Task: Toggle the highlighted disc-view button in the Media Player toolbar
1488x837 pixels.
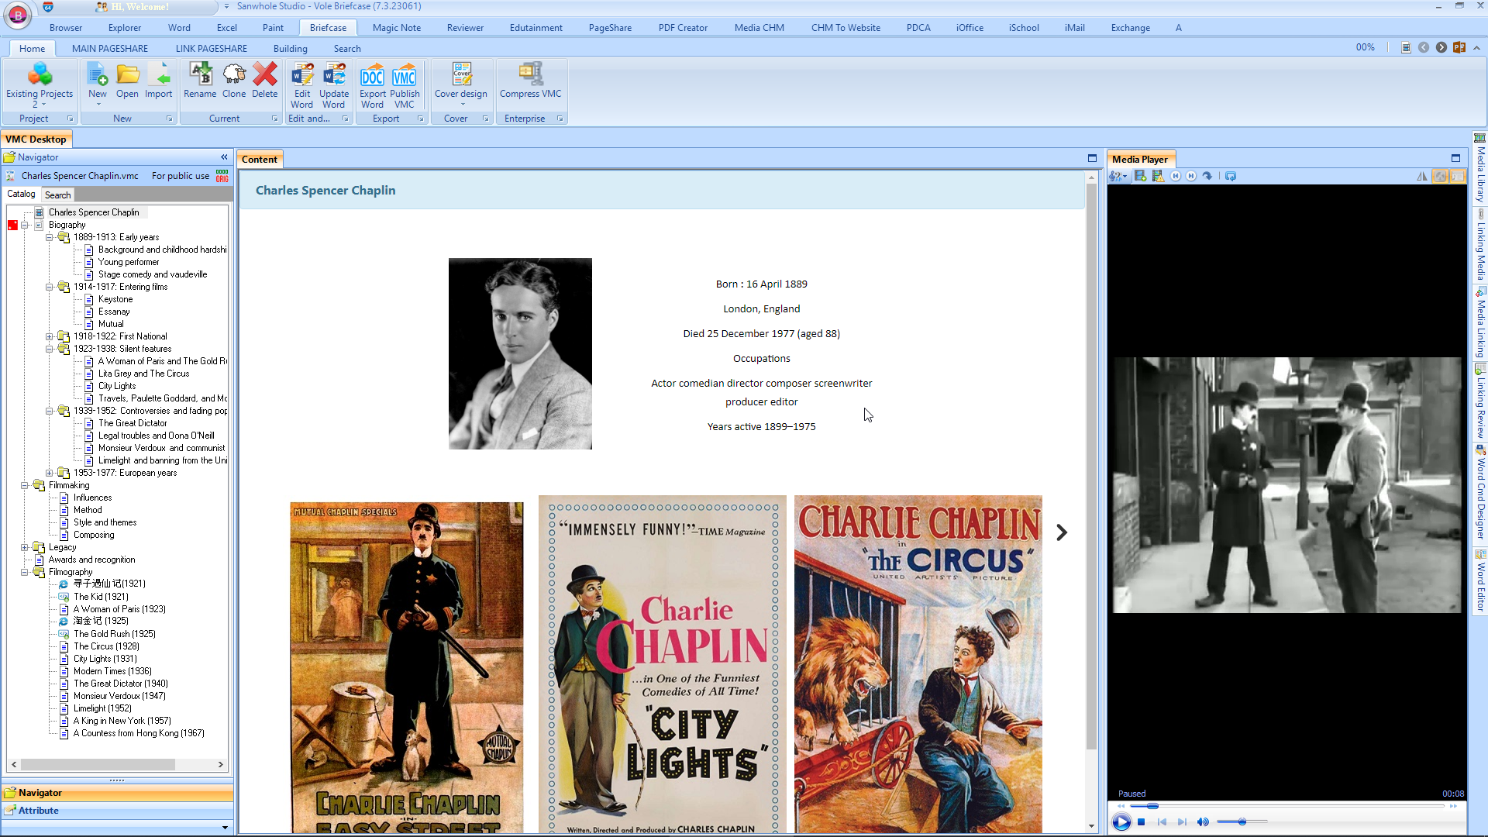Action: tap(1440, 177)
